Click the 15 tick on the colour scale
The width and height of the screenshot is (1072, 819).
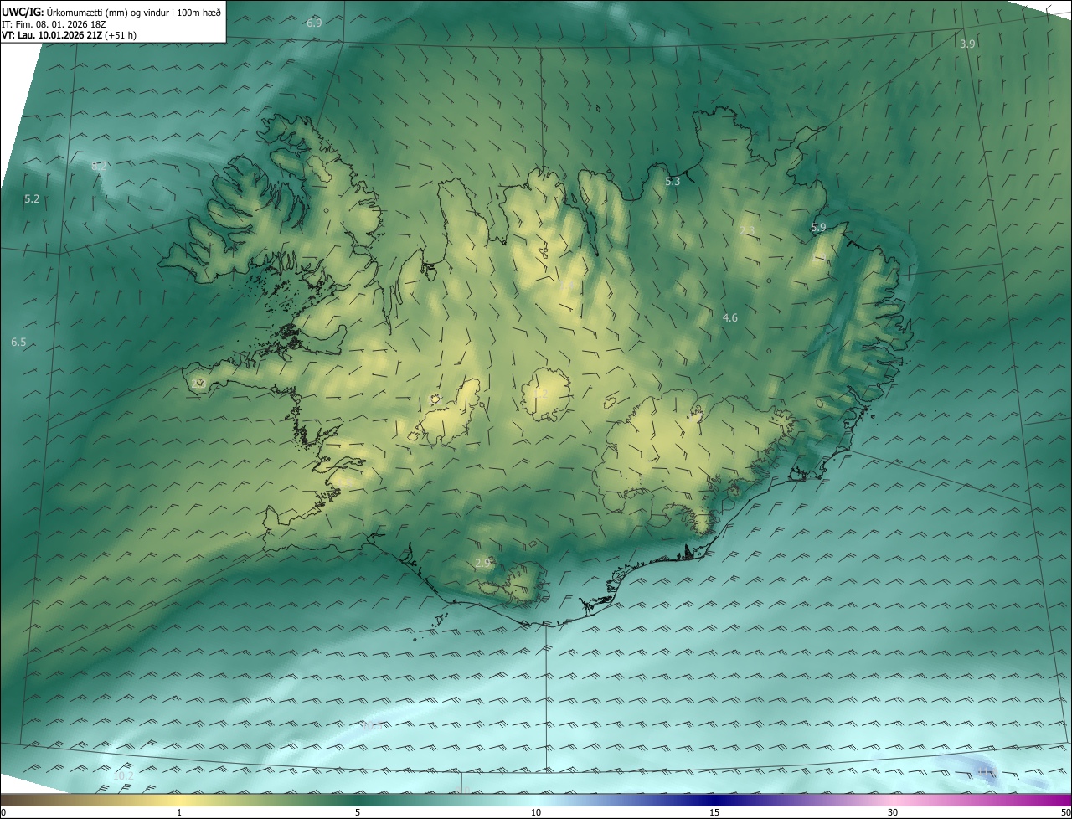point(714,813)
